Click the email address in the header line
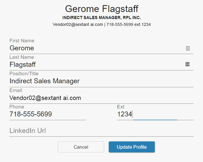 pyautogui.click(x=77, y=25)
